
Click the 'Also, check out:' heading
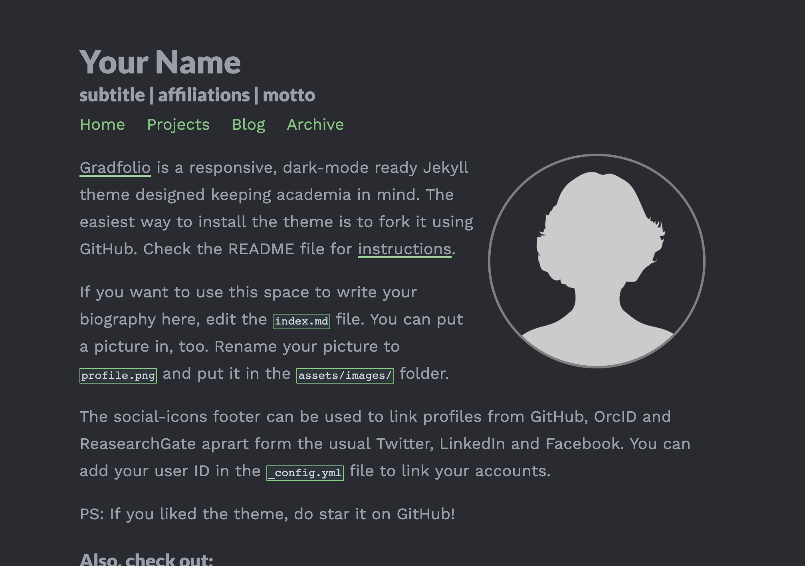(x=146, y=559)
